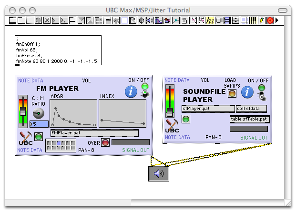The image size is (296, 211).
Task: Click FM Player green ON/OFF LED
Action: click(145, 86)
